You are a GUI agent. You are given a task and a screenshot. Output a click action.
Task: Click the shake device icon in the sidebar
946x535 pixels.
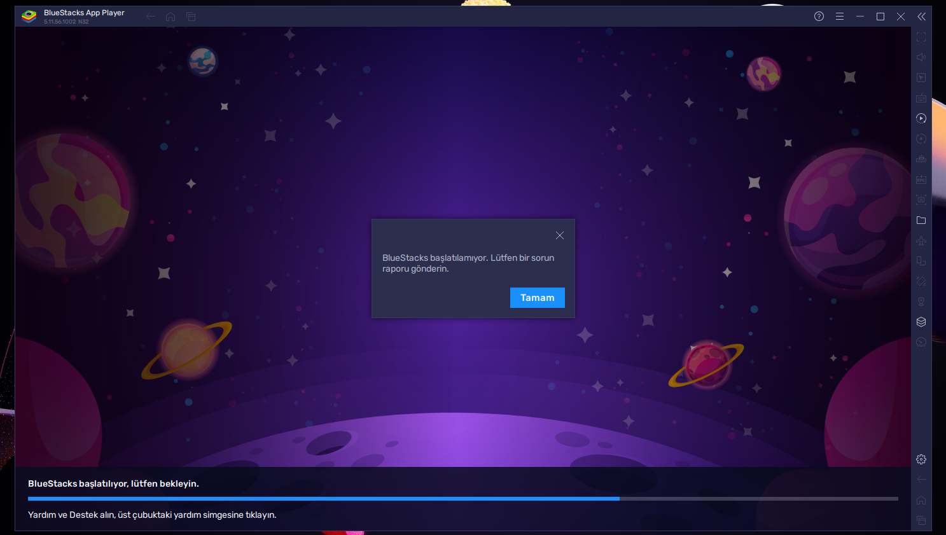point(921,281)
